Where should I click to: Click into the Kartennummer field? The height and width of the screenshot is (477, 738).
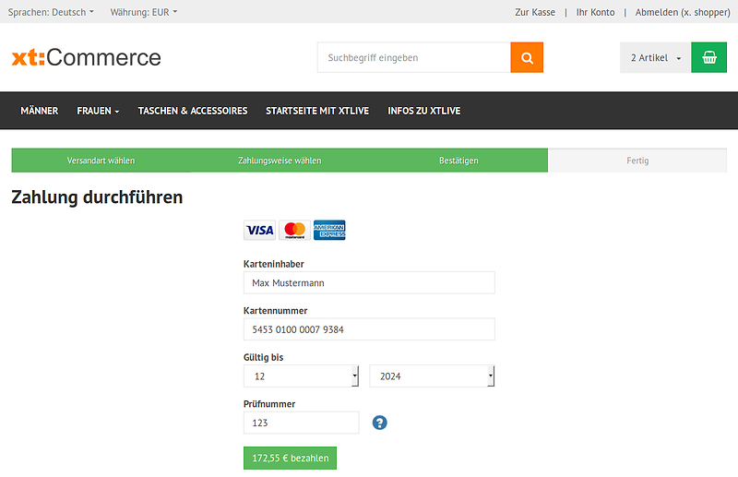(369, 329)
